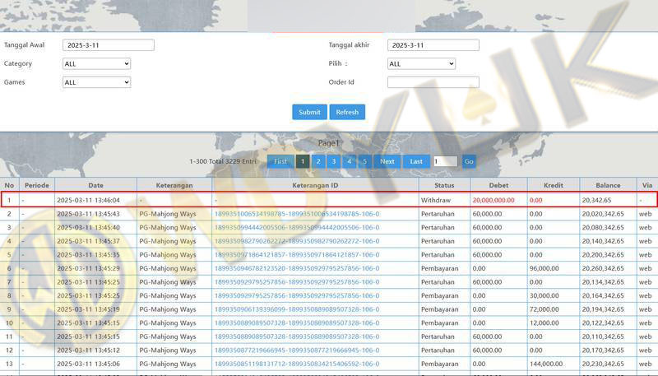The image size is (658, 376).
Task: Click PG-Mahjong Ways in row 2
Action: [x=168, y=214]
